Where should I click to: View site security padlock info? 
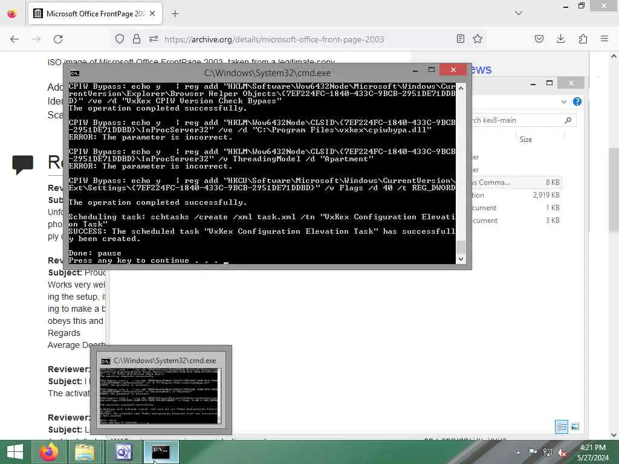pyautogui.click(x=137, y=39)
